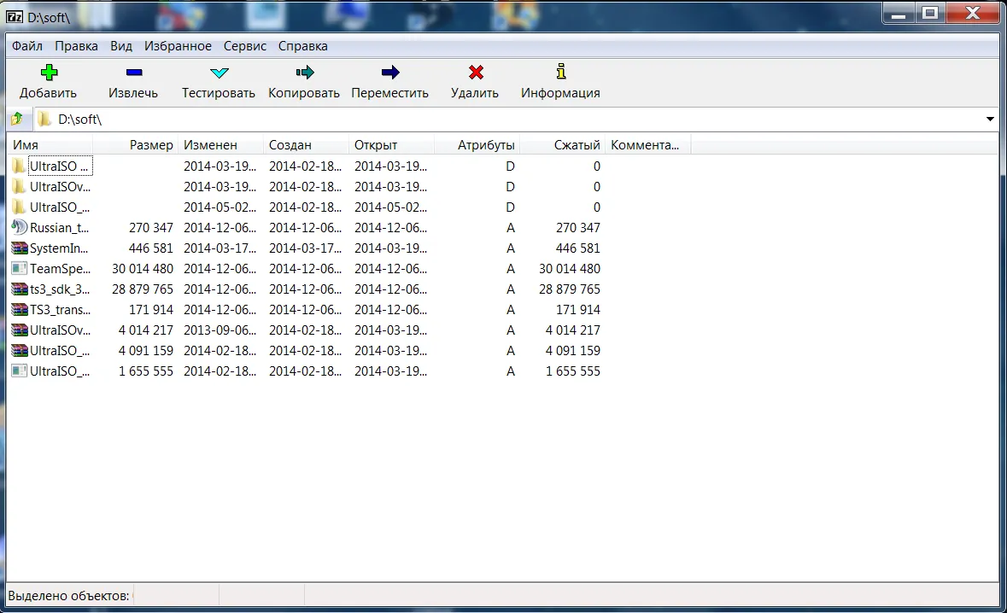Open the Сервис menu
Screen dimensions: 1007x613
245,46
